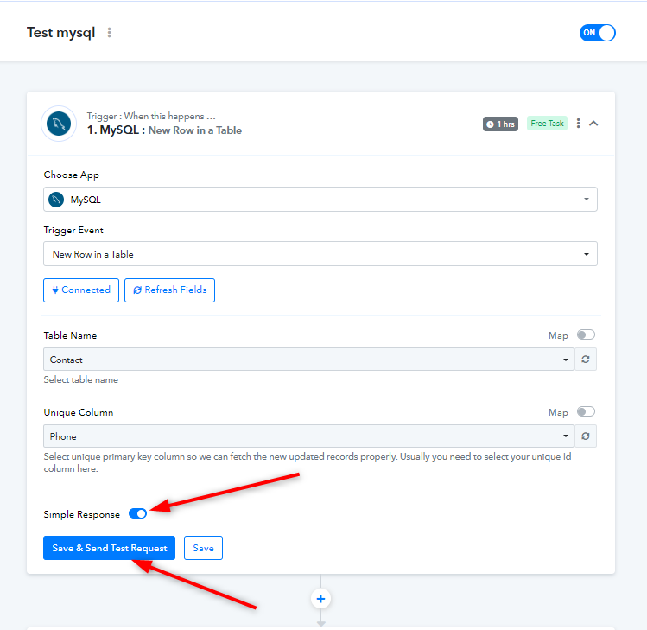The width and height of the screenshot is (647, 630).
Task: Collapse the trigger step with chevron
Action: 593,123
